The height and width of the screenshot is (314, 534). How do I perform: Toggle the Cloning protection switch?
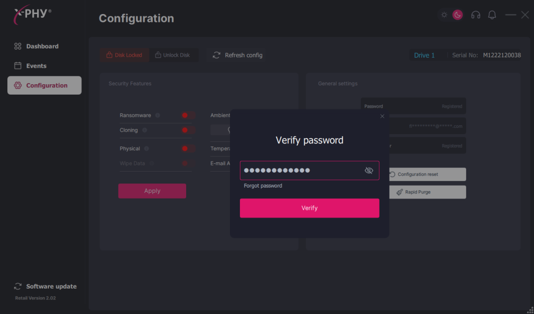coord(187,130)
